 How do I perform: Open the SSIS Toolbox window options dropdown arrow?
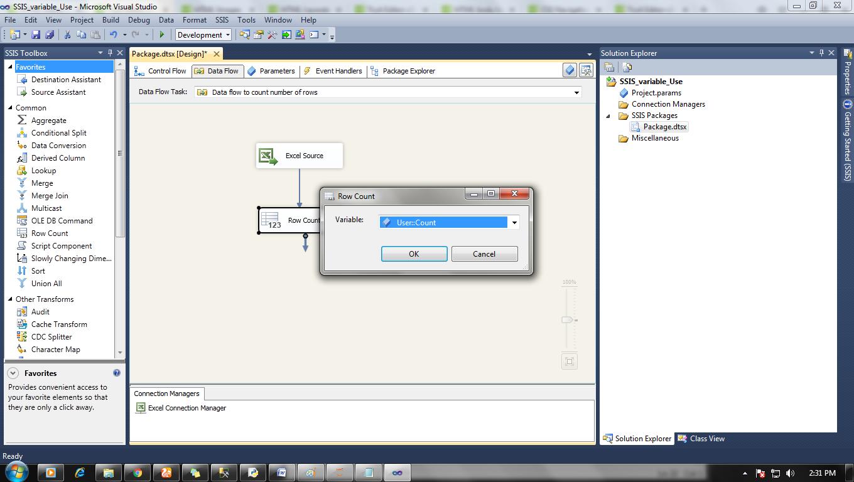coord(100,53)
